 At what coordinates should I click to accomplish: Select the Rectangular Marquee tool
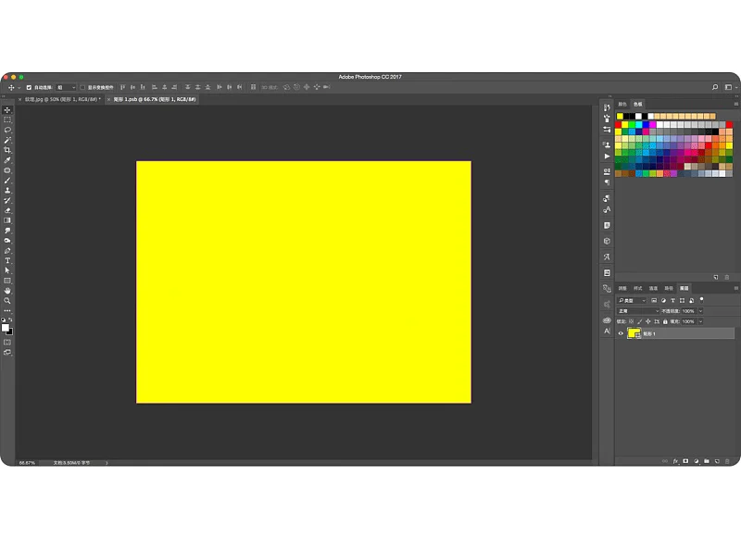pos(7,120)
